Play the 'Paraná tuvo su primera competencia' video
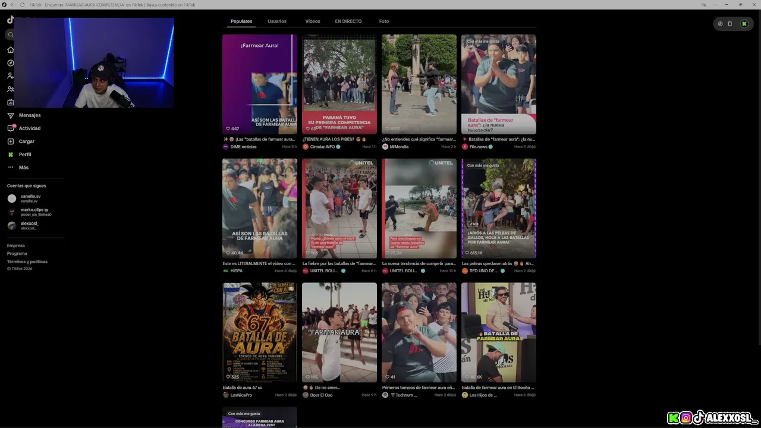 [x=339, y=84]
